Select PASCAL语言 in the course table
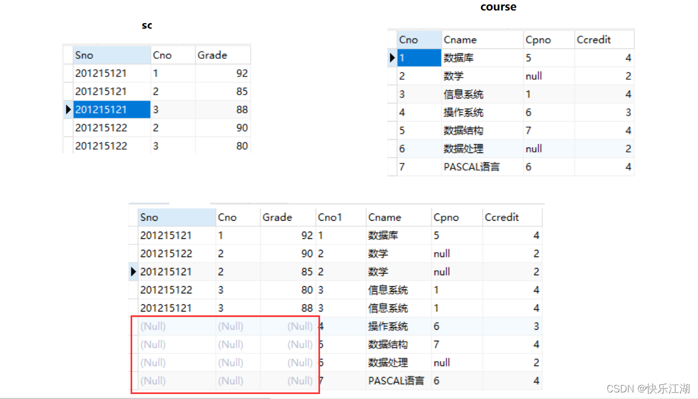This screenshot has width=698, height=399. click(483, 167)
